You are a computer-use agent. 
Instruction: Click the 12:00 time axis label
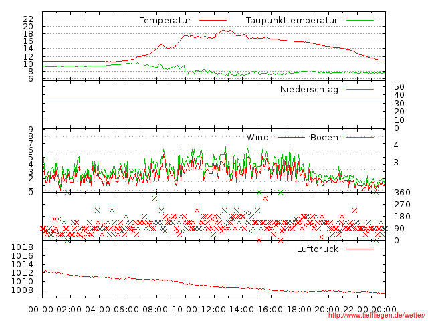click(x=213, y=310)
